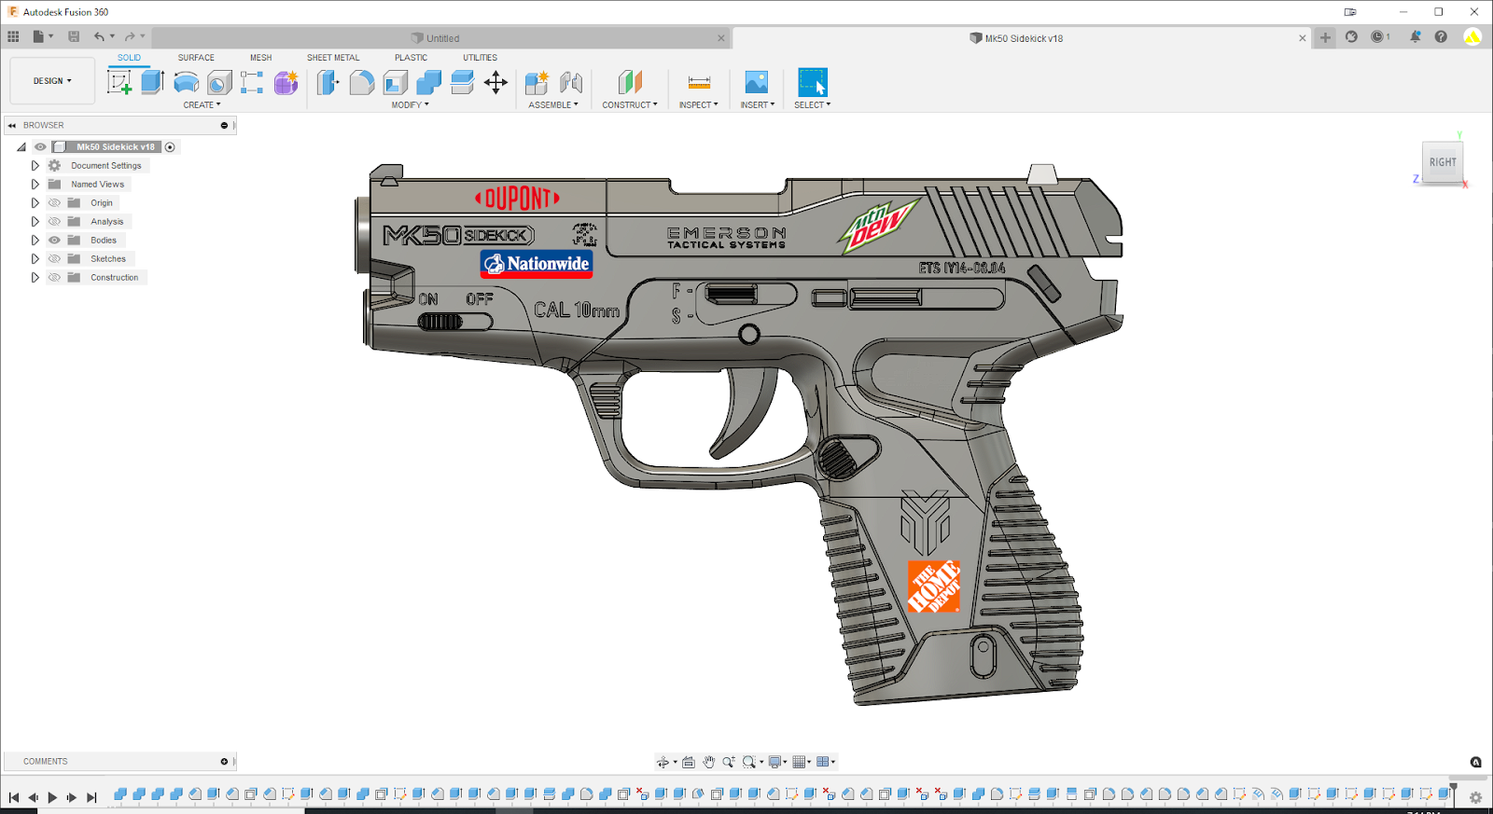1493x814 pixels.
Task: Show the Construction folder
Action: [x=54, y=277]
